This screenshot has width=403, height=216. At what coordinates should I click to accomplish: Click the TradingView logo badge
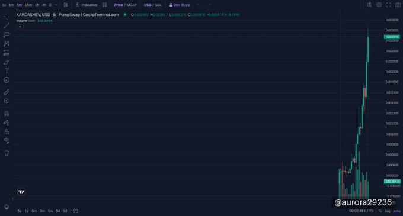(x=21, y=192)
